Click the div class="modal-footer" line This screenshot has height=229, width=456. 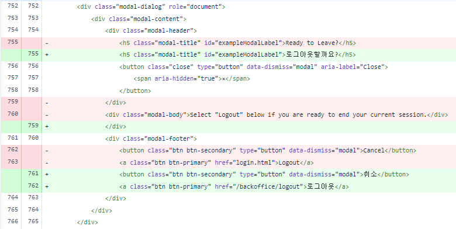(x=151, y=138)
